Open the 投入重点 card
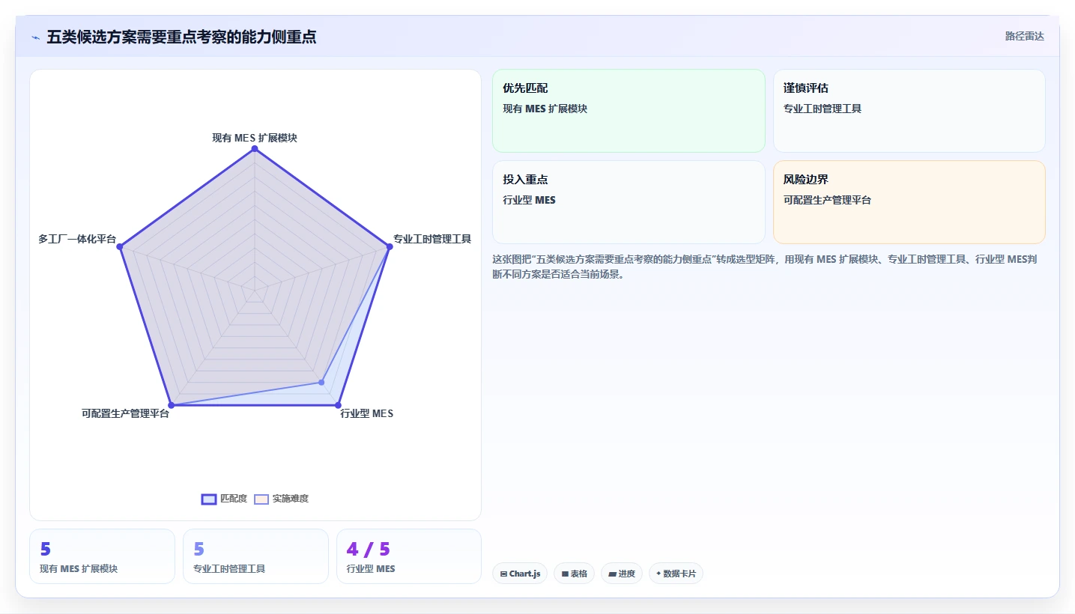The image size is (1075, 614). 629,202
